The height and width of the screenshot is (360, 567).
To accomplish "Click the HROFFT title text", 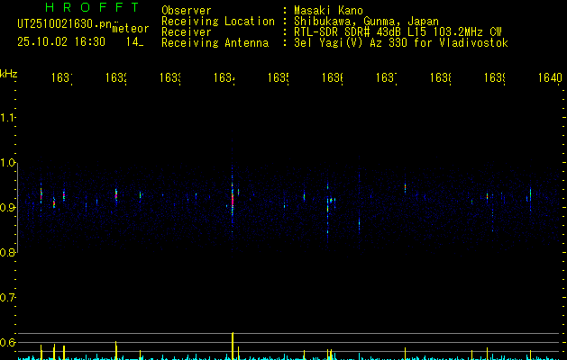I will click(x=92, y=7).
